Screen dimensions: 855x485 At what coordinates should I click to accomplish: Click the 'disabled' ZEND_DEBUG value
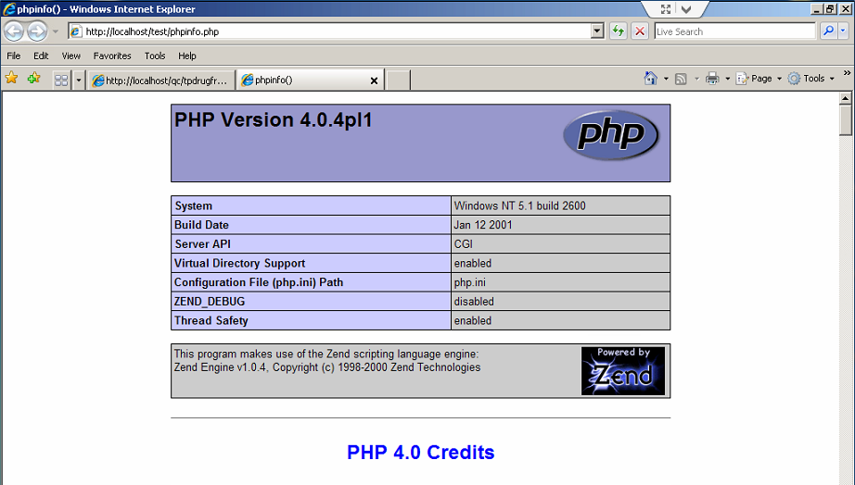coord(474,302)
